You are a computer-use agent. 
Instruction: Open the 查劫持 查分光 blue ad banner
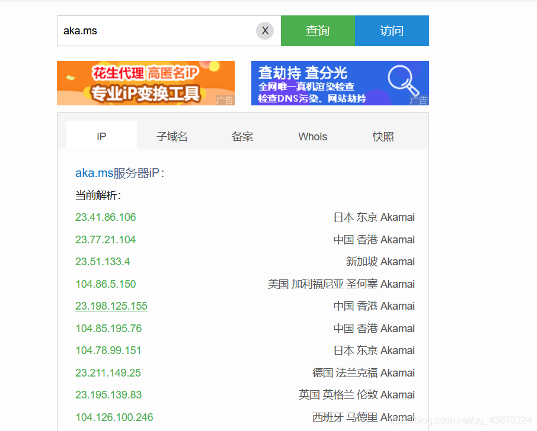coord(340,83)
